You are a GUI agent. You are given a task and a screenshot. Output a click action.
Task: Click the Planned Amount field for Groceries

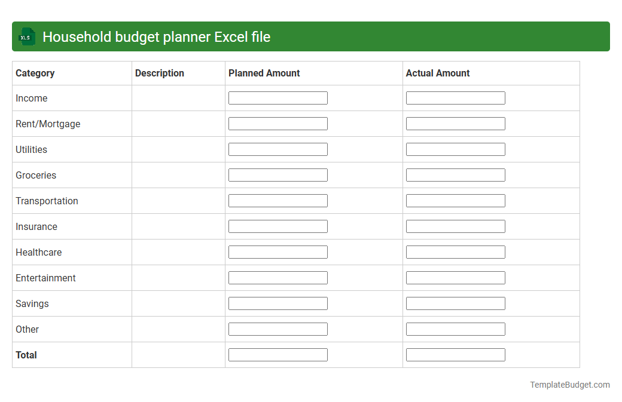[278, 174]
